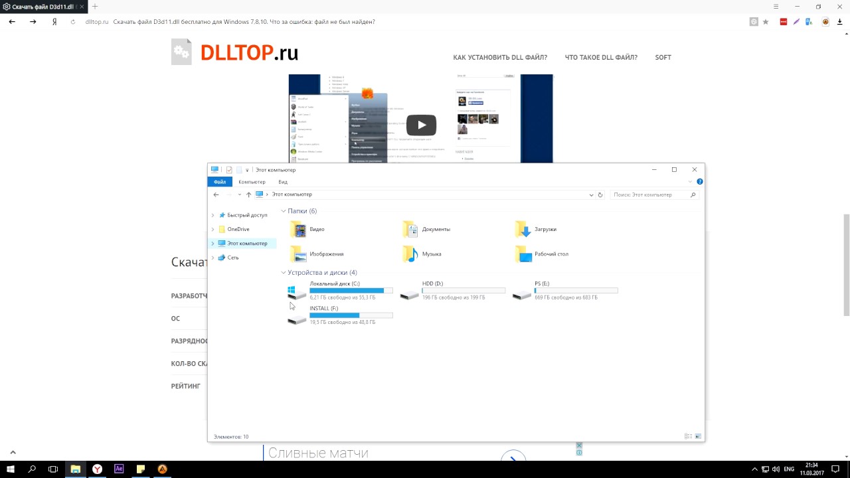Switch Explorer to details view
This screenshot has height=478, width=850.
tap(688, 436)
